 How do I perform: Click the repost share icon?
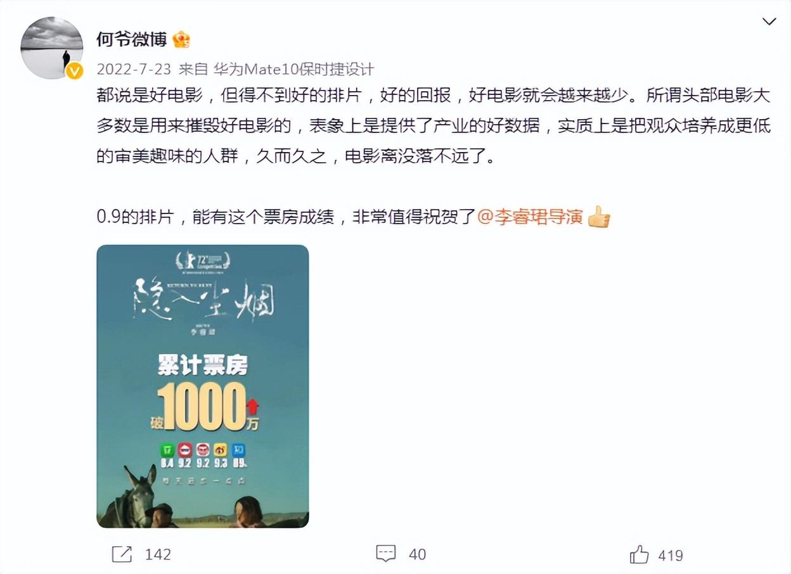[x=122, y=554]
